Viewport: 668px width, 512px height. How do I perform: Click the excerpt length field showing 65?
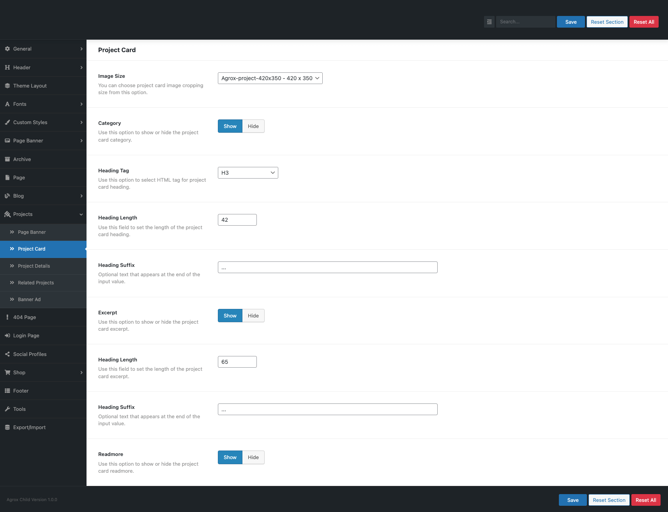click(x=237, y=362)
